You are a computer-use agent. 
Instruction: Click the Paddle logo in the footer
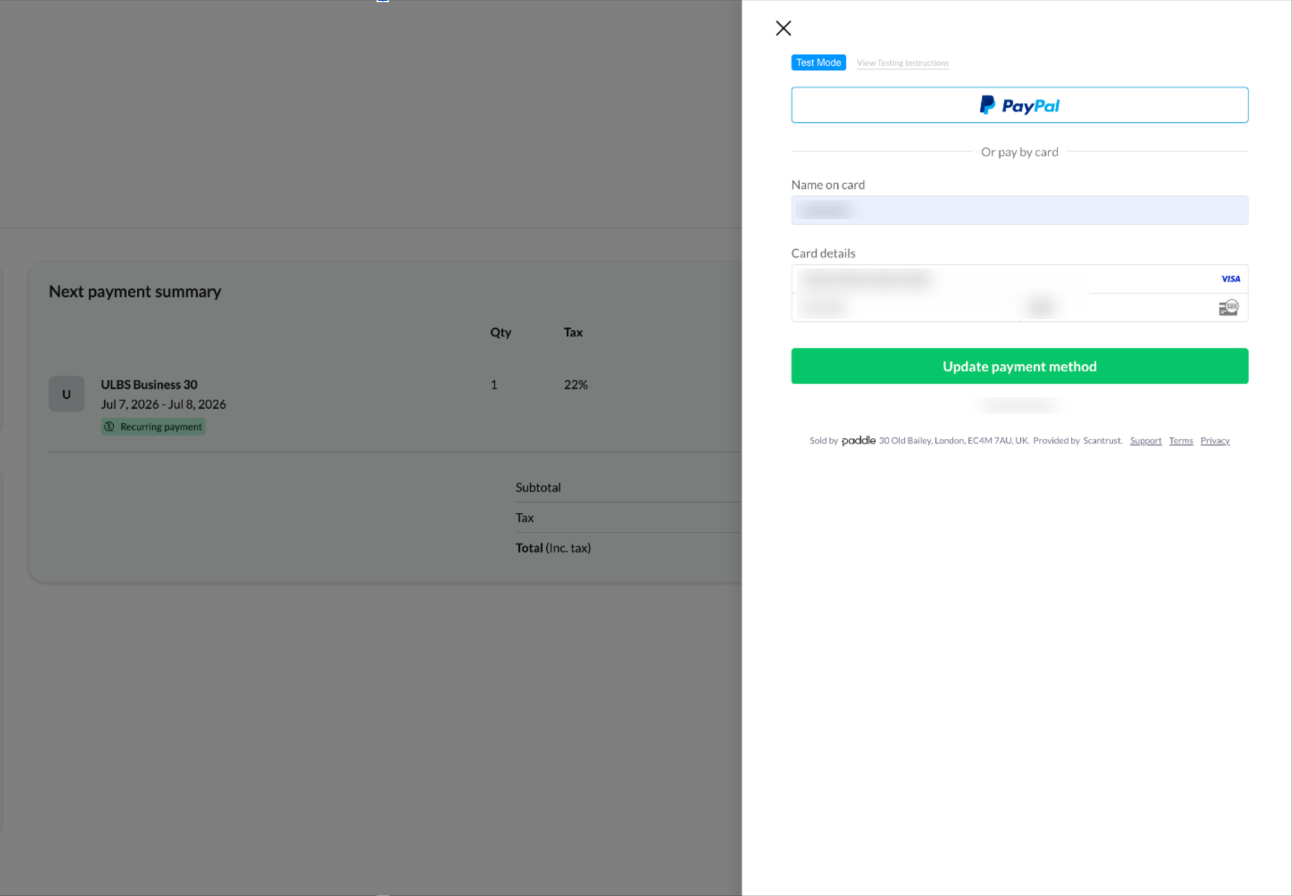(x=858, y=441)
